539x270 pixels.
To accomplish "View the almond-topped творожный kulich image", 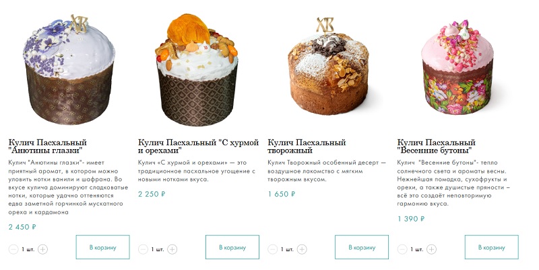I will click(328, 66).
